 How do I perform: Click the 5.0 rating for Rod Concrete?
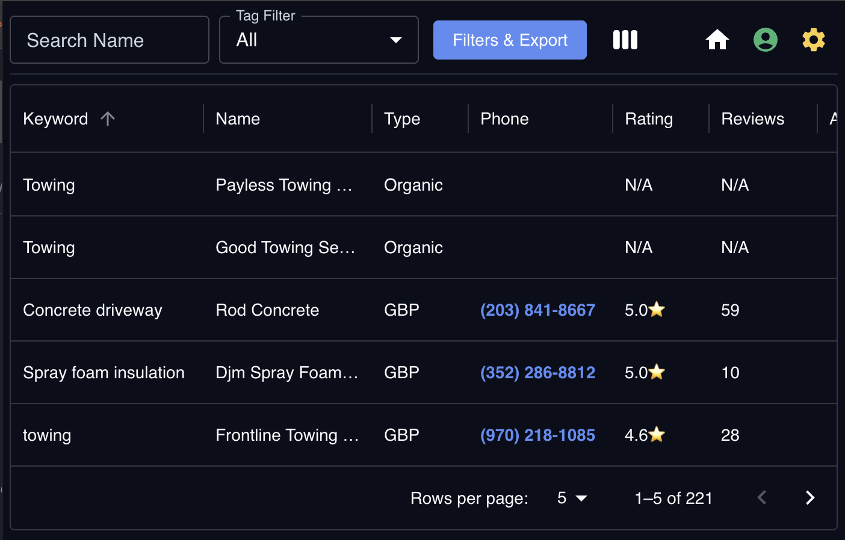click(x=645, y=310)
